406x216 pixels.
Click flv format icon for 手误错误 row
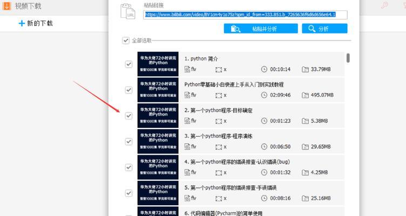tap(187, 198)
